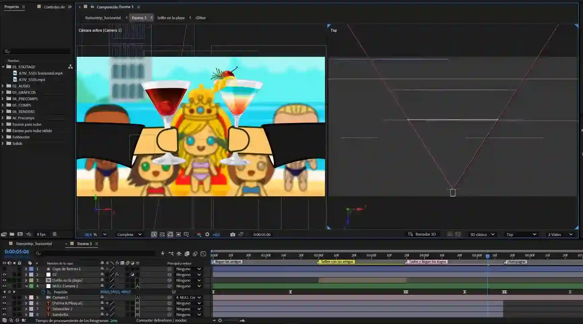Image resolution: width=583 pixels, height=324 pixels.
Task: Collapse the 01_FOOTAGE folder
Action: click(3, 67)
